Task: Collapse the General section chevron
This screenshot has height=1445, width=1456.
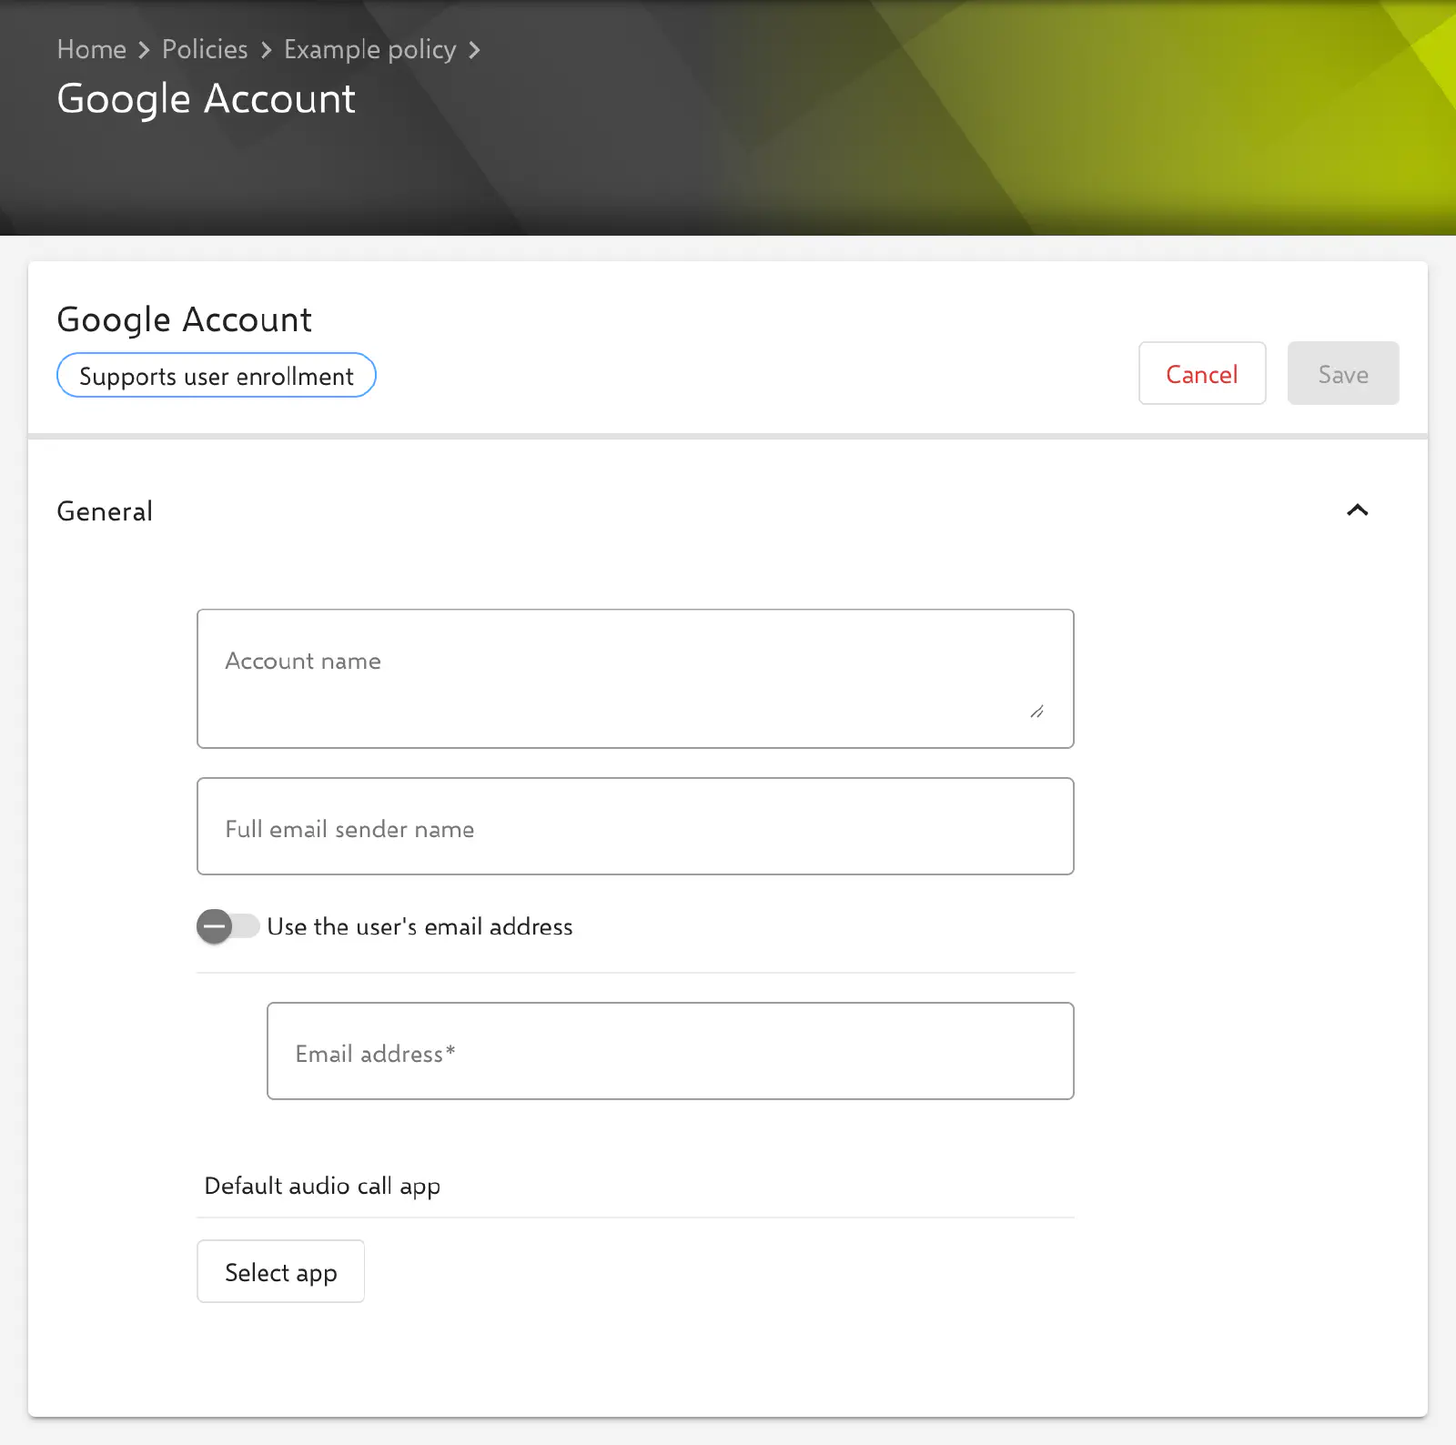Action: click(1357, 510)
